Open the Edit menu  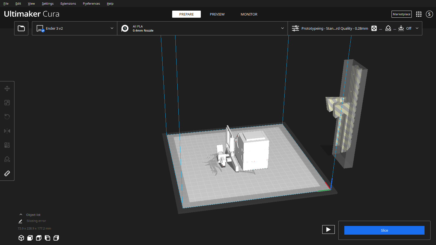pos(18,4)
